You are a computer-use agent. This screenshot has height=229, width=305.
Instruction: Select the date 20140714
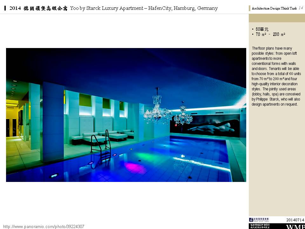295,220
